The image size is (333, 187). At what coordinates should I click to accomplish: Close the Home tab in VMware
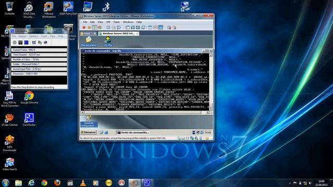click(x=95, y=33)
